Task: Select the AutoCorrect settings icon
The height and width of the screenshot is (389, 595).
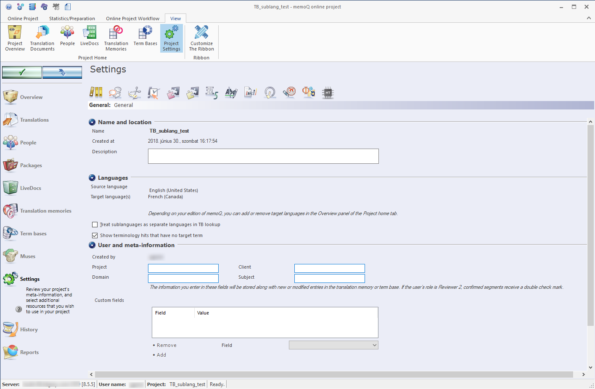Action: pos(231,93)
